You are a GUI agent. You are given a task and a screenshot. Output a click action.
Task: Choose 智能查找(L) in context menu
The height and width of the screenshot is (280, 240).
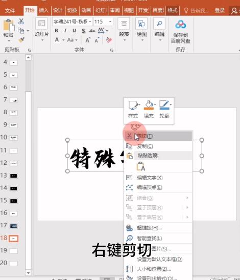[x=158, y=238]
